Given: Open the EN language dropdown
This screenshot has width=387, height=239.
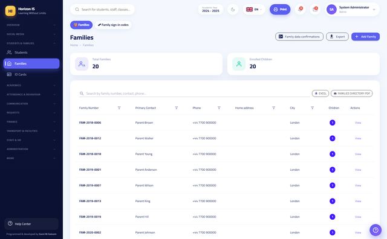Looking at the screenshot, I should pyautogui.click(x=254, y=10).
